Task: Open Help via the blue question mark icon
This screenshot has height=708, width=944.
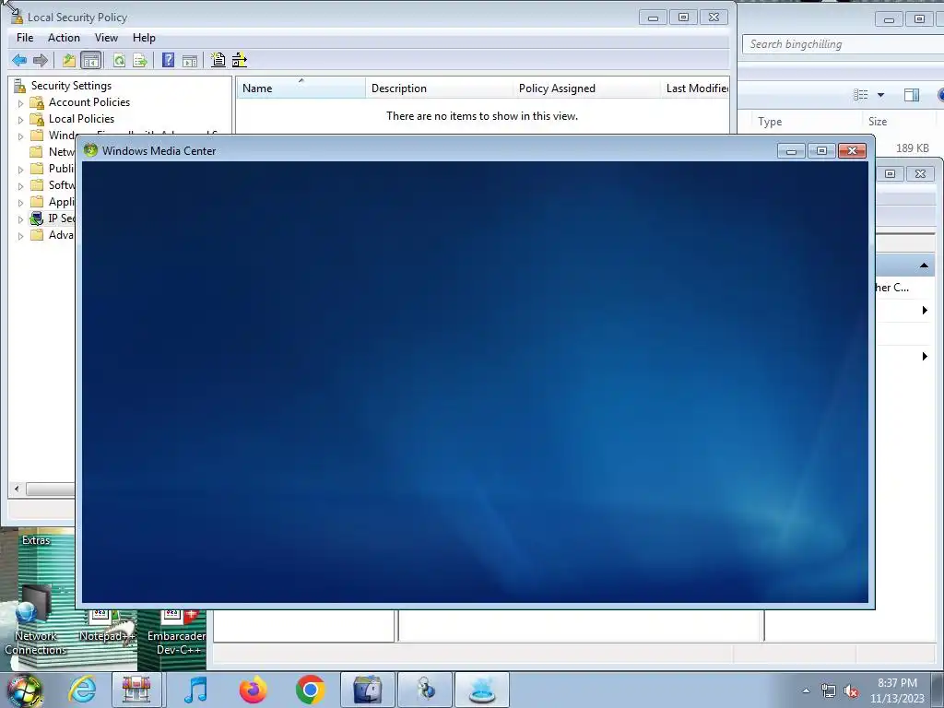Action: (x=168, y=60)
